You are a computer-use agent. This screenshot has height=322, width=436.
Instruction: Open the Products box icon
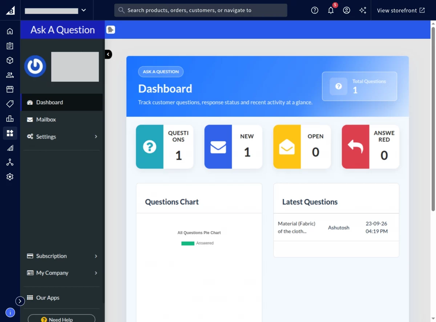pos(10,60)
